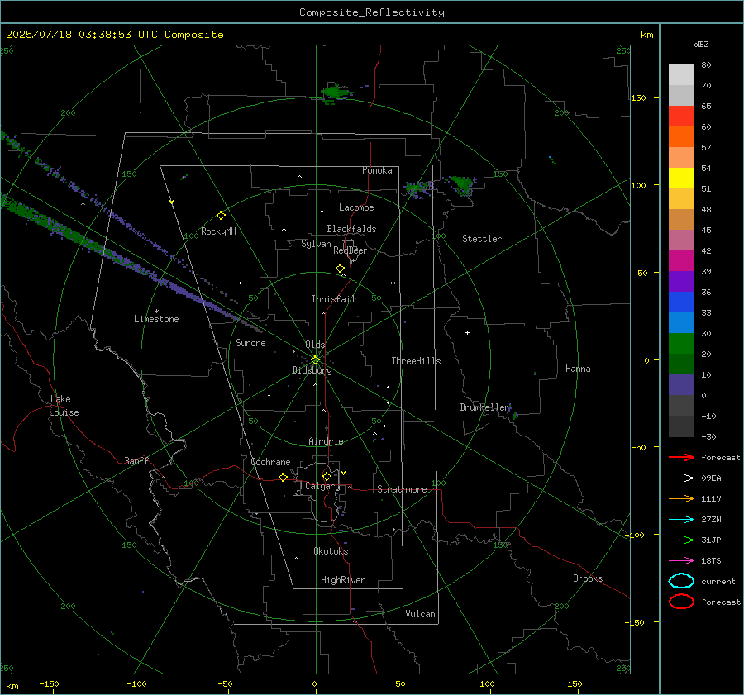Click the Sundre city label
The image size is (744, 695).
(x=250, y=342)
